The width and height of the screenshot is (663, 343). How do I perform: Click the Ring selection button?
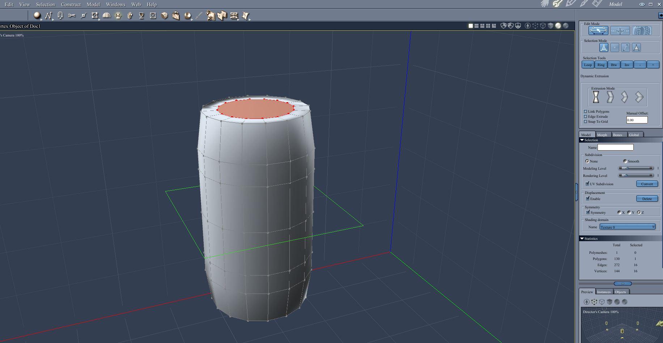pyautogui.click(x=601, y=65)
